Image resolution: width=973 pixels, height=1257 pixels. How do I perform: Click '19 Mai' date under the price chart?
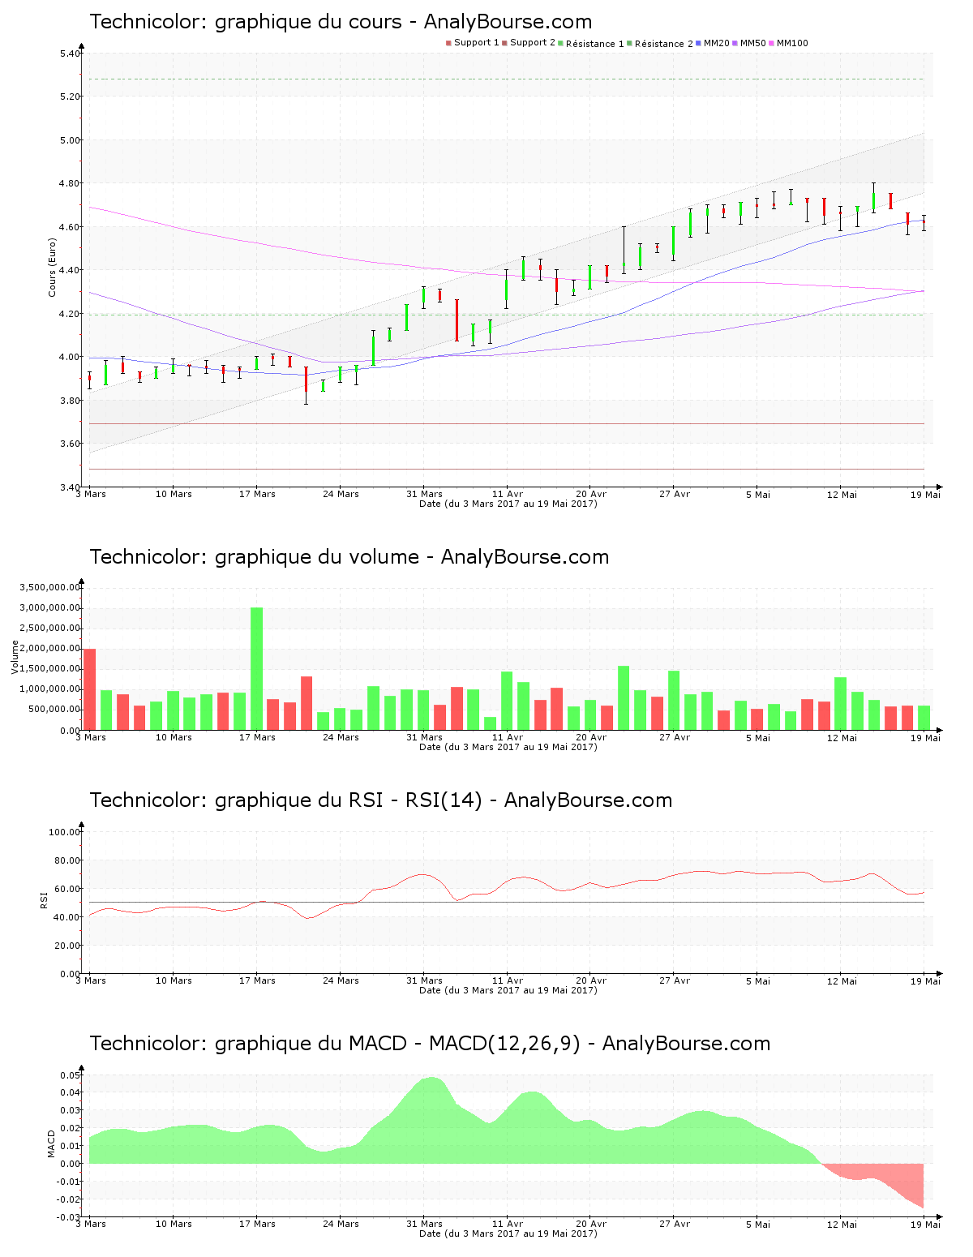click(925, 494)
